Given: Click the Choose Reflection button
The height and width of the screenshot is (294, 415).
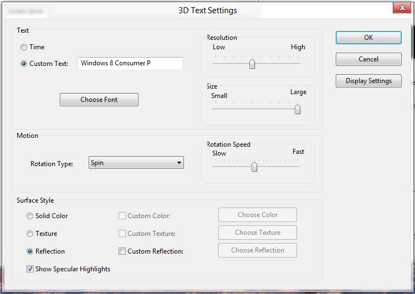Looking at the screenshot, I should 258,250.
